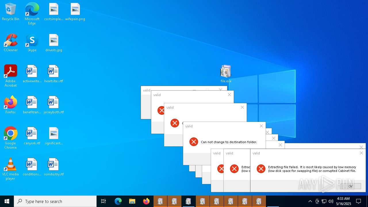Select driveits.jpg file icon
This screenshot has width=368, height=207.
[54, 43]
